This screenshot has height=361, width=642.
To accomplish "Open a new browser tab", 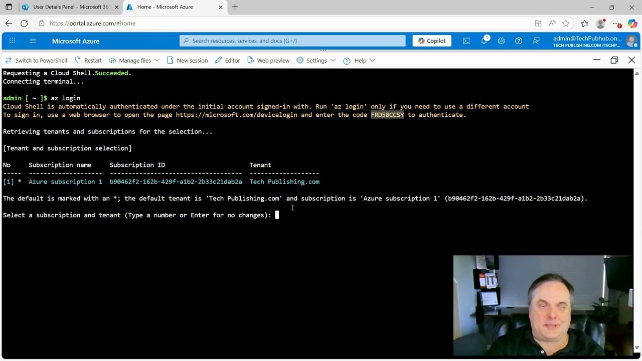I will tap(235, 7).
